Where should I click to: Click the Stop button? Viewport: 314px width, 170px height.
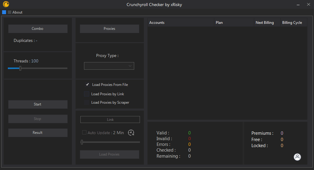(x=38, y=119)
